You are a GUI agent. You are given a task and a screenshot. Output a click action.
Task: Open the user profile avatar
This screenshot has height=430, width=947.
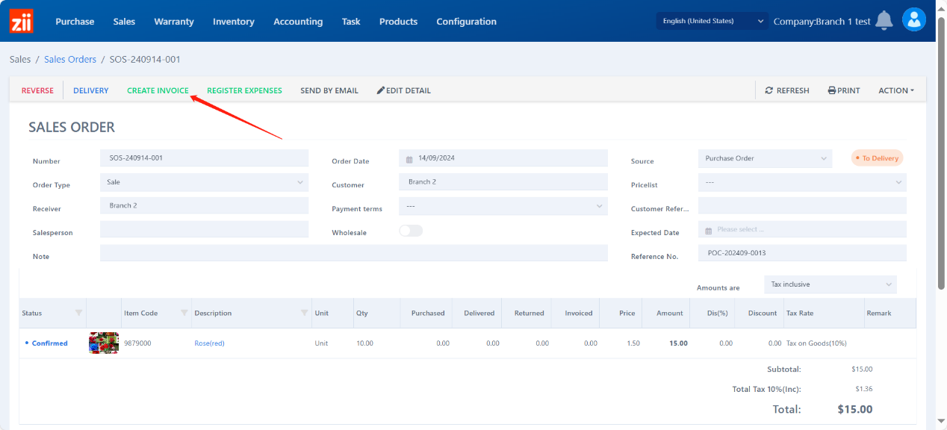913,20
